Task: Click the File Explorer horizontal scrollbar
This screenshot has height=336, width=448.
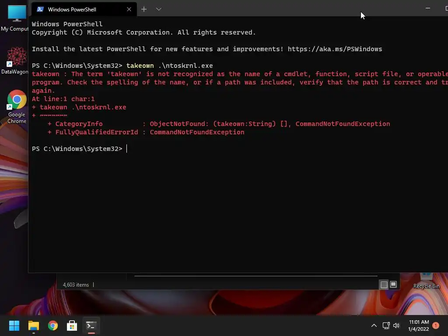Action: click(x=256, y=276)
